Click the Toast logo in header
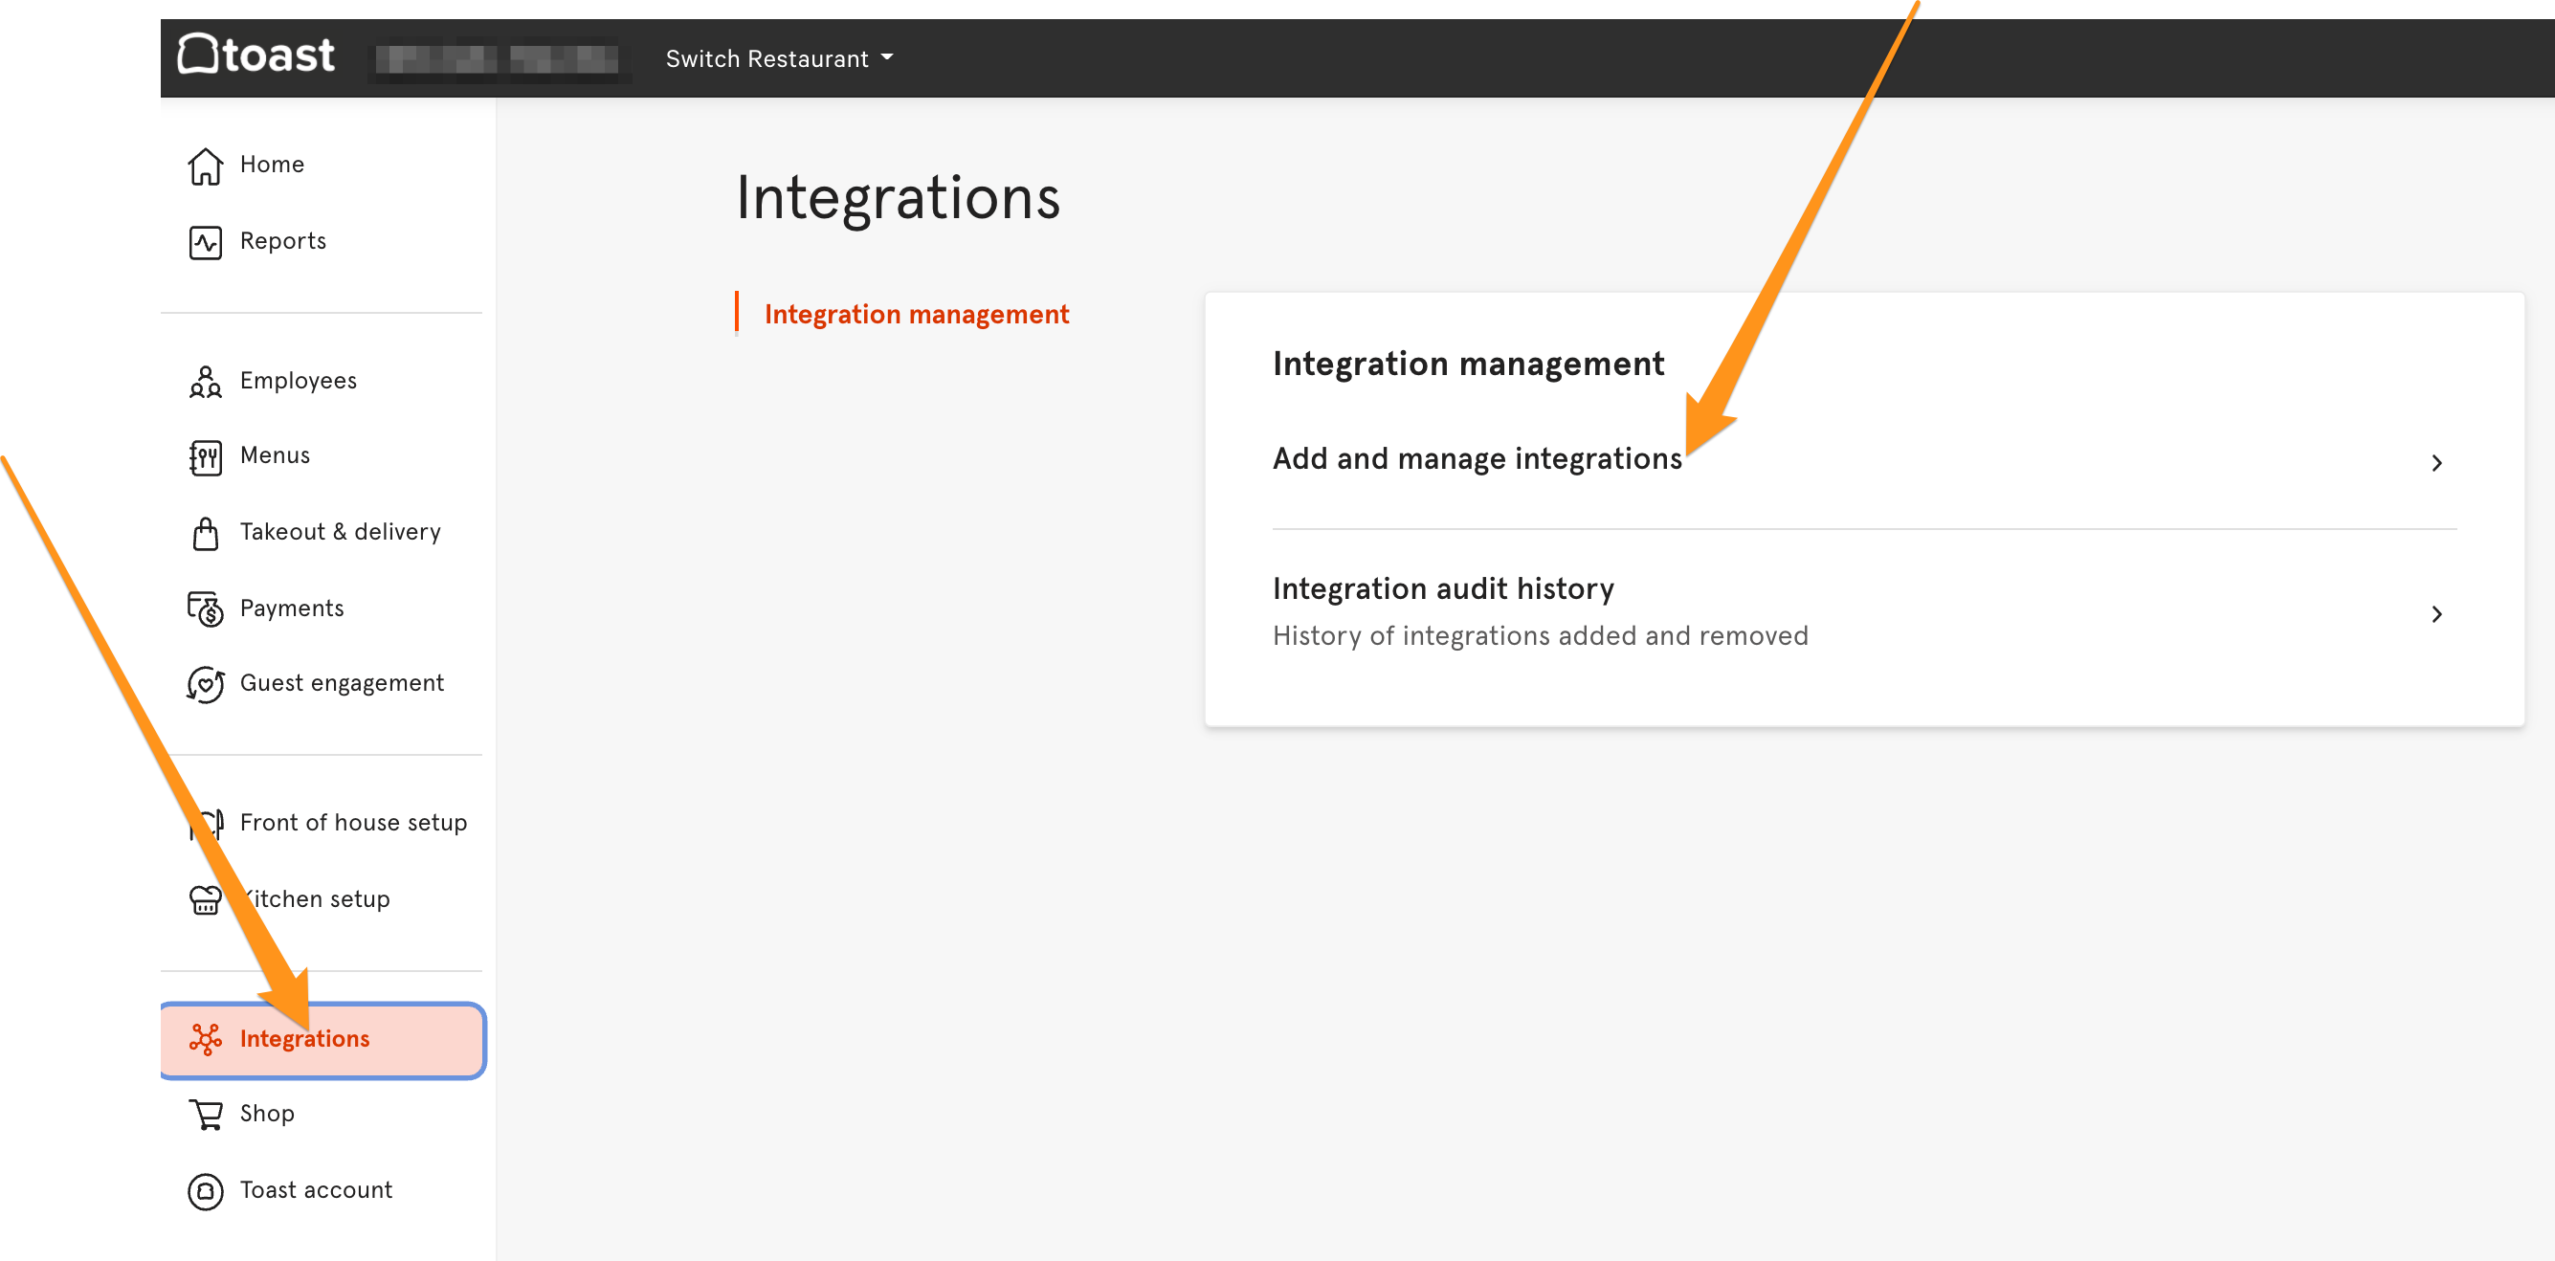2555x1261 pixels. point(255,55)
